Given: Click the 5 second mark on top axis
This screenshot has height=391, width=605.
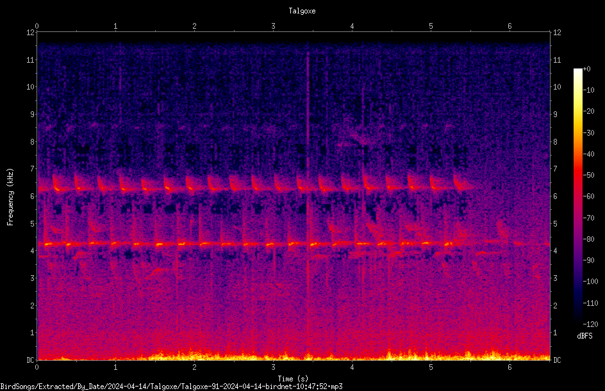Looking at the screenshot, I should coord(431,26).
